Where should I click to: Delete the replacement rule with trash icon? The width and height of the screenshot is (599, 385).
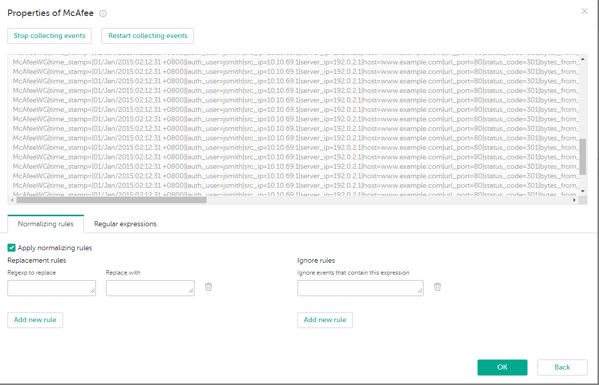click(x=208, y=287)
